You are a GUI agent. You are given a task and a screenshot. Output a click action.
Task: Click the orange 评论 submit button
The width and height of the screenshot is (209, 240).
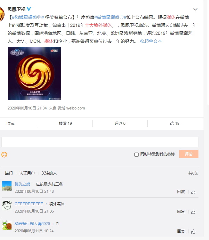coord(189,154)
